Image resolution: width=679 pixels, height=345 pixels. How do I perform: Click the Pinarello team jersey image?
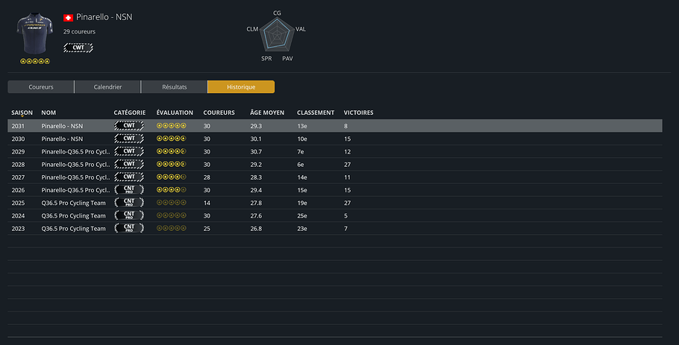click(35, 33)
